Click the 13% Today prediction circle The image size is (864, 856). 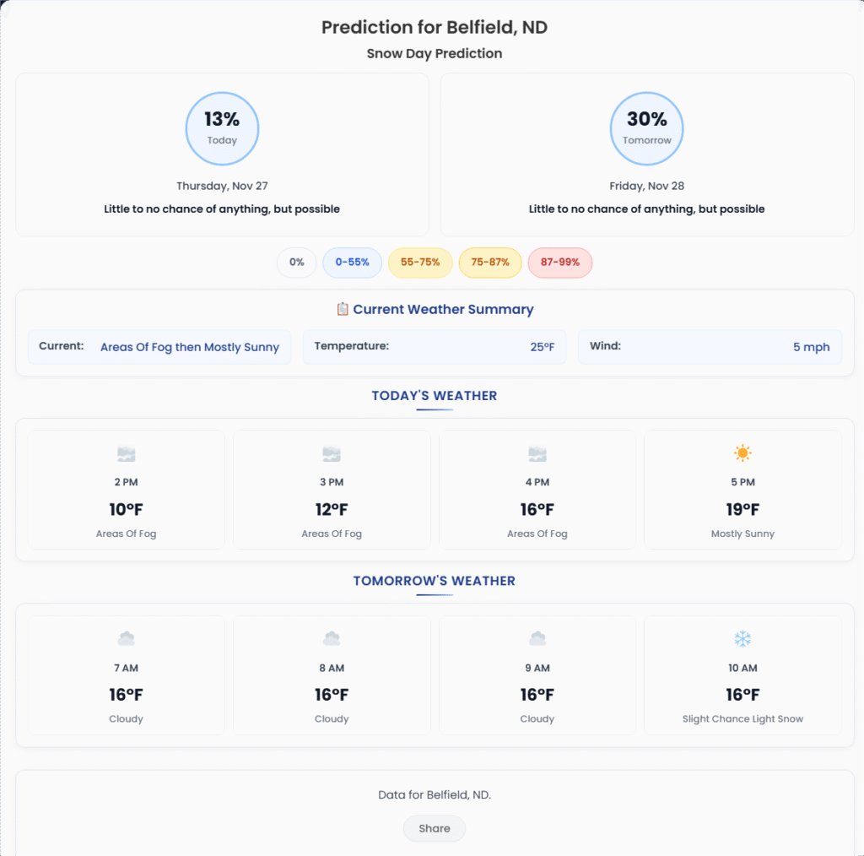[x=222, y=128]
